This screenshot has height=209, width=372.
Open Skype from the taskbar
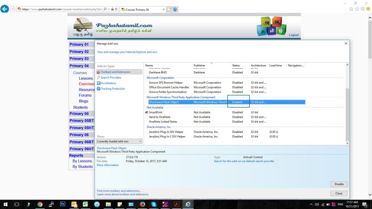click(x=154, y=204)
